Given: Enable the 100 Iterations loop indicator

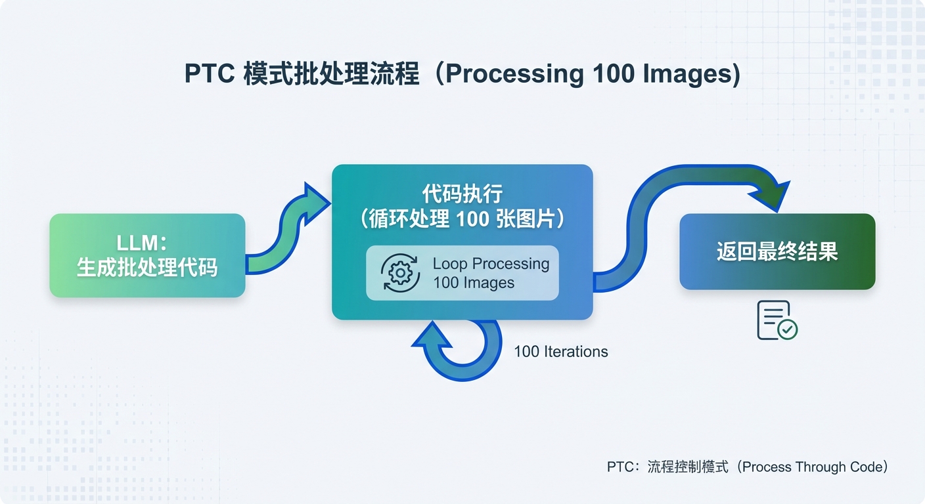Looking at the screenshot, I should (560, 352).
